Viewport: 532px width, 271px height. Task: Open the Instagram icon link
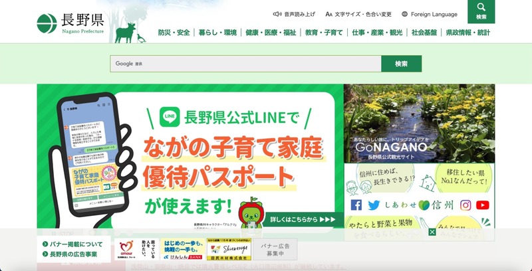click(465, 205)
